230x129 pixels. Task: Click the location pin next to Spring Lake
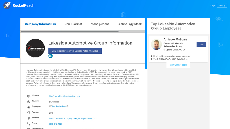(164, 50)
